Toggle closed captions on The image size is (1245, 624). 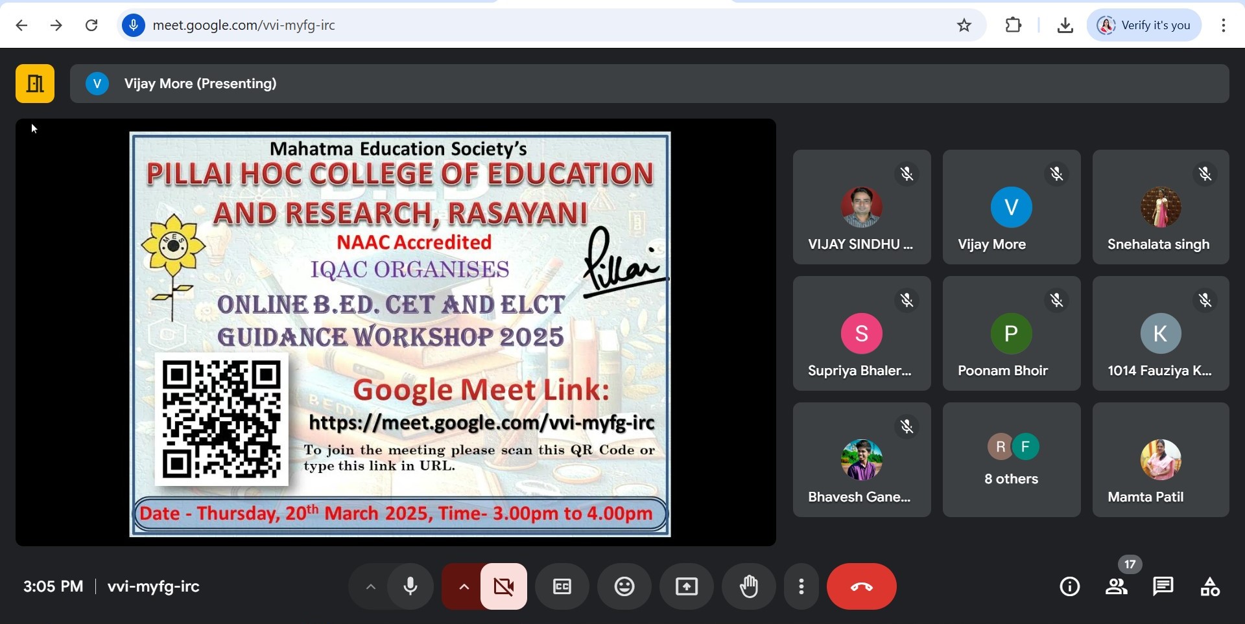[562, 587]
